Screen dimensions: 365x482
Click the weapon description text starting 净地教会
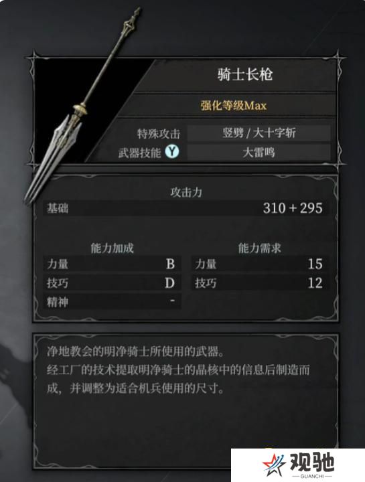click(x=178, y=370)
